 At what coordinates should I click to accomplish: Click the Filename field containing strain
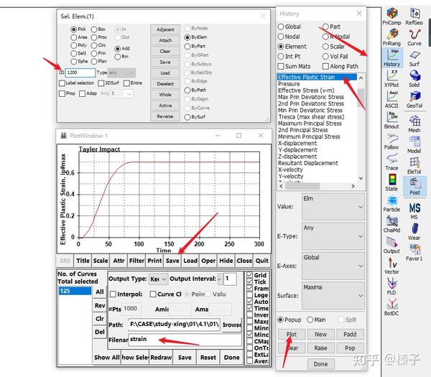[x=185, y=339]
